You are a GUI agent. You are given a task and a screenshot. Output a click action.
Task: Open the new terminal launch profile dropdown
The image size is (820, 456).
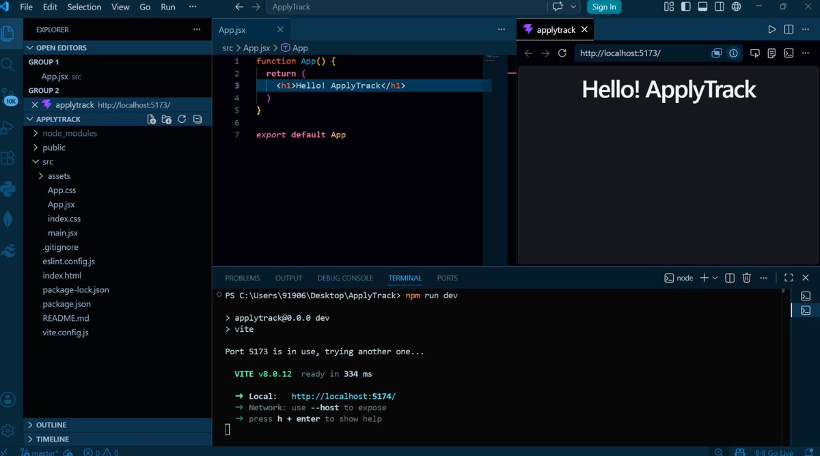[715, 278]
